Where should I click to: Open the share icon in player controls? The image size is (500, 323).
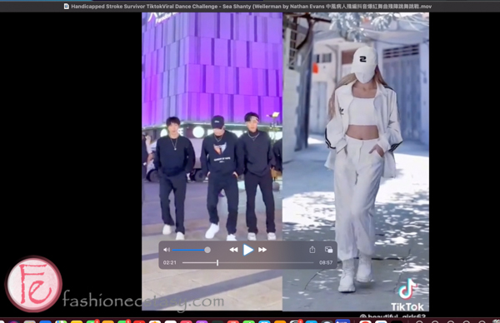312,250
